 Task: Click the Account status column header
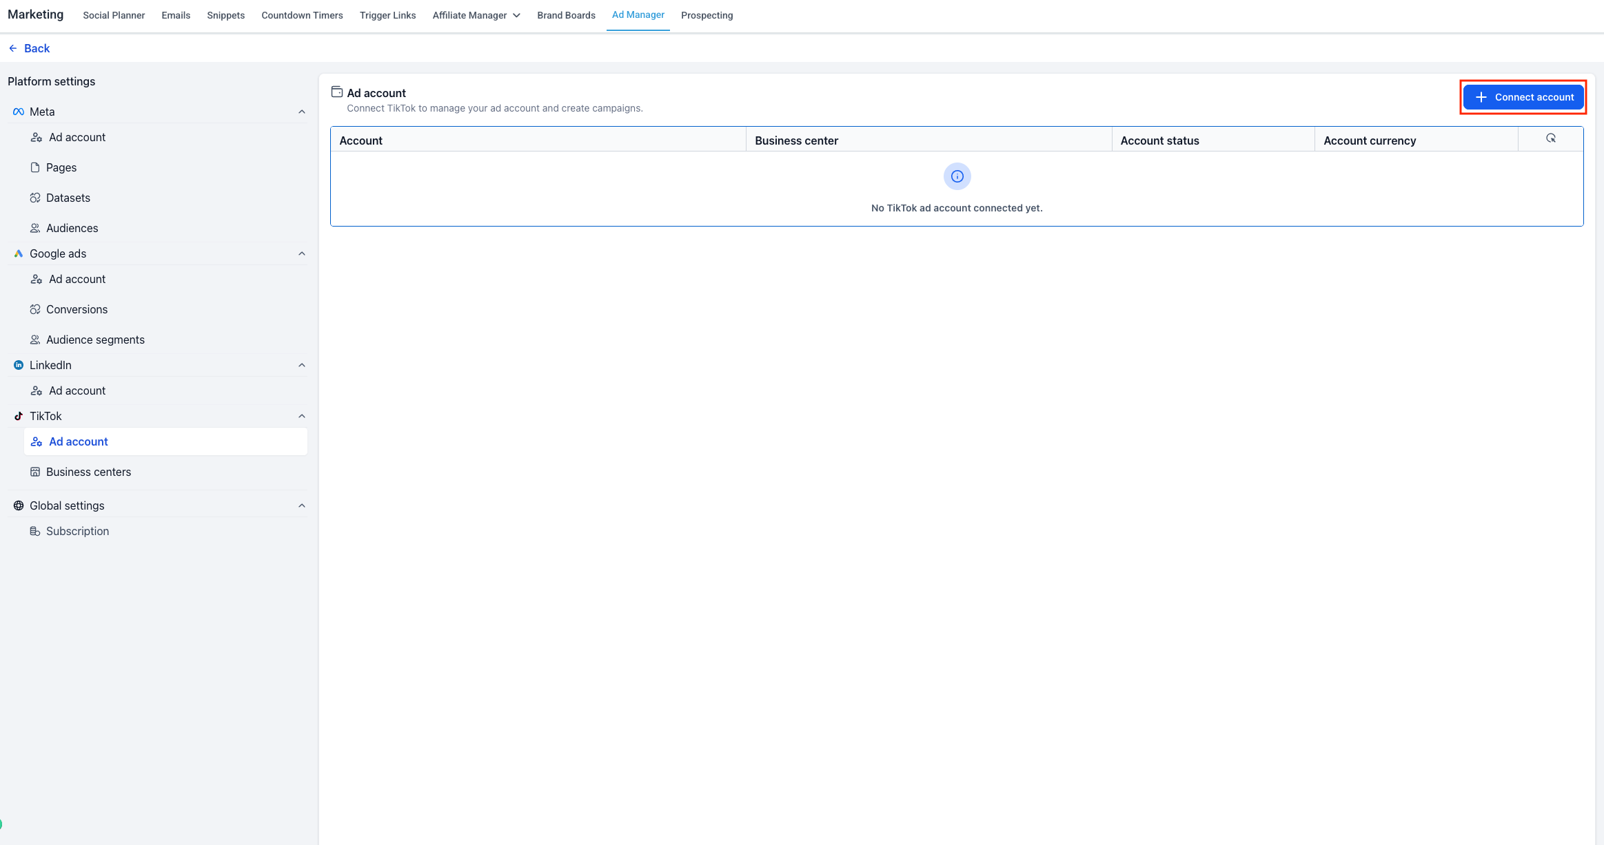(1213, 140)
